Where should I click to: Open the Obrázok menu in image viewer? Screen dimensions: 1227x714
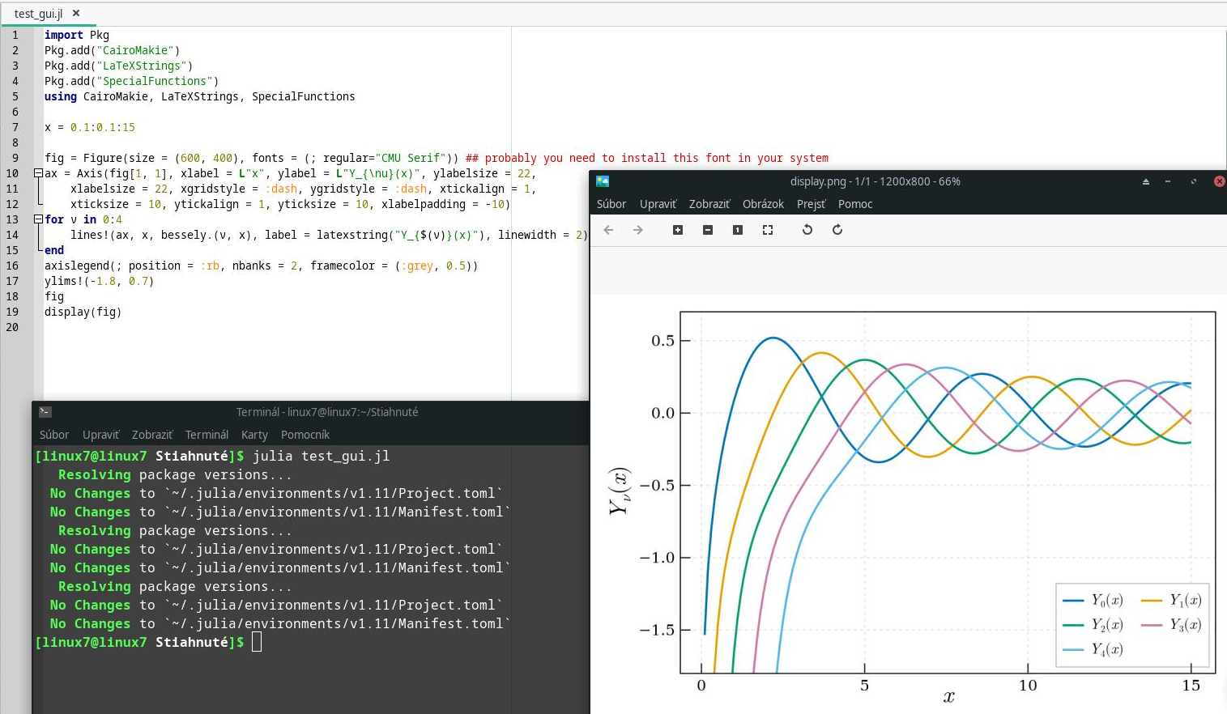[763, 204]
